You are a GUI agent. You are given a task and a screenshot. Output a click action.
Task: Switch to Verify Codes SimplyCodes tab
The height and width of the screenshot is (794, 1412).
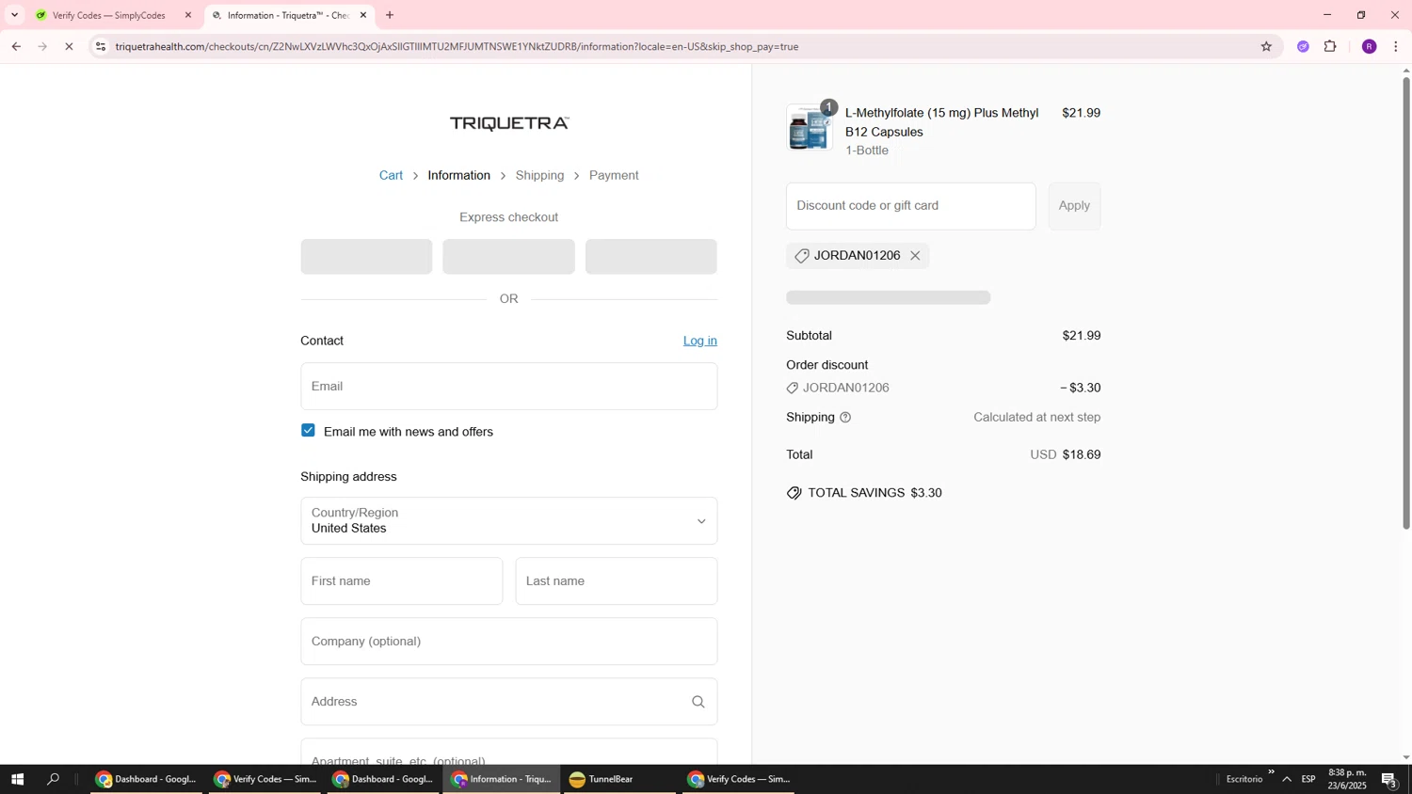coord(108,15)
